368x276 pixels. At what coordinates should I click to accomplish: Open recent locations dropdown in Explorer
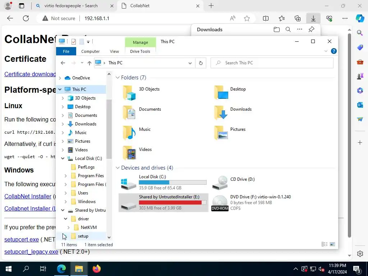coord(82,63)
